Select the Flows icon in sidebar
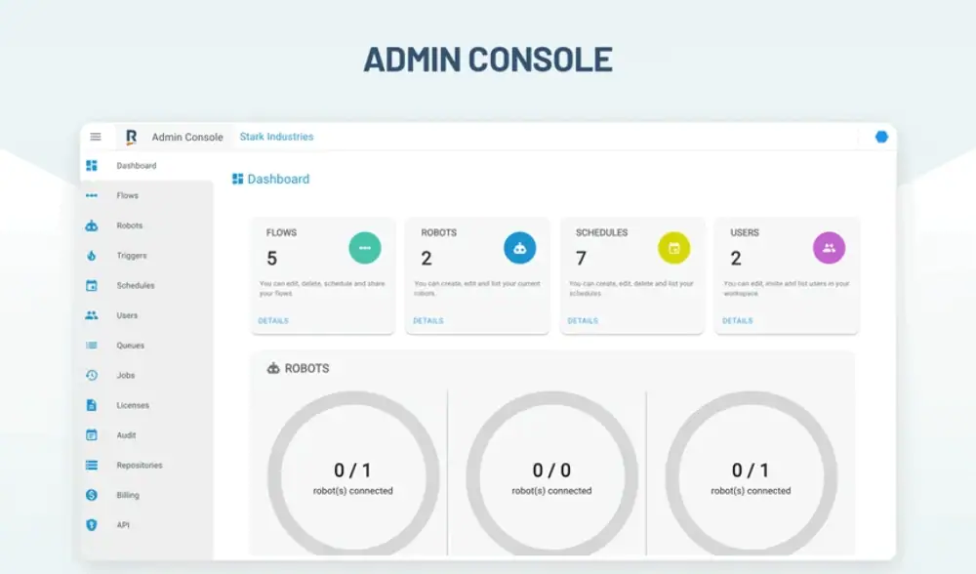The image size is (976, 574). pyautogui.click(x=92, y=196)
